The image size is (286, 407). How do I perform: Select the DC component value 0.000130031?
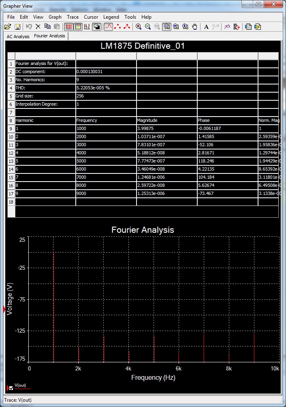(106, 71)
